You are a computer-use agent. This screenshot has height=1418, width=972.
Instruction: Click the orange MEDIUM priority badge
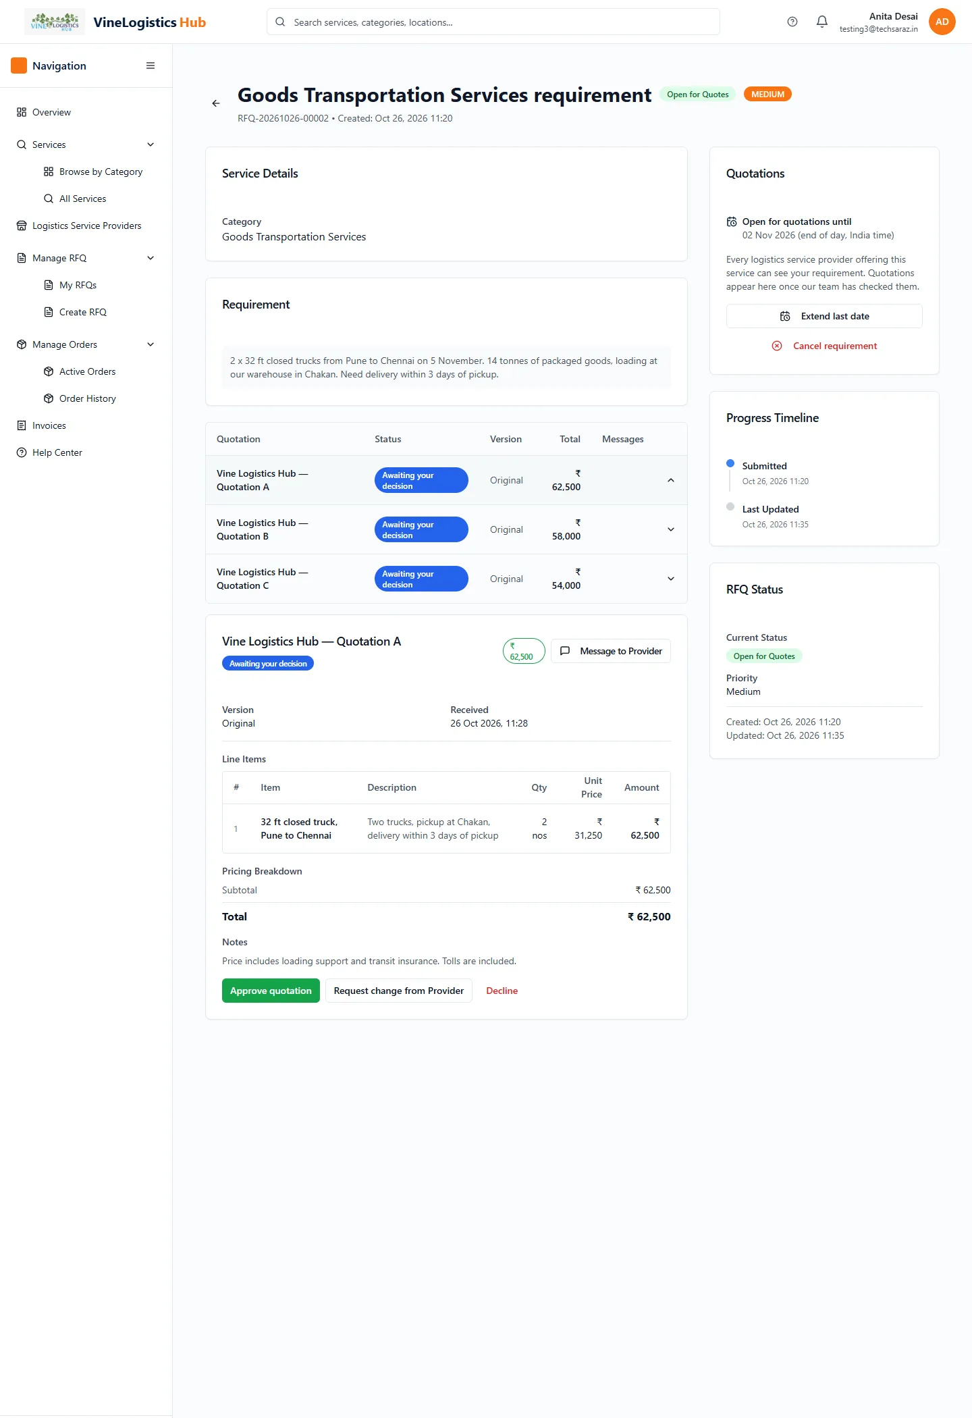click(767, 95)
